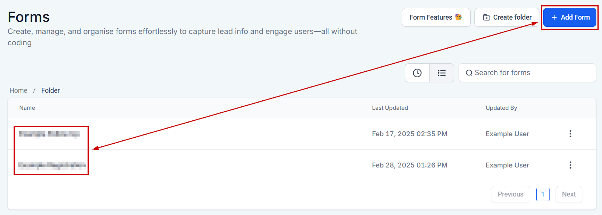Click the folder icon in Create folder

[487, 17]
